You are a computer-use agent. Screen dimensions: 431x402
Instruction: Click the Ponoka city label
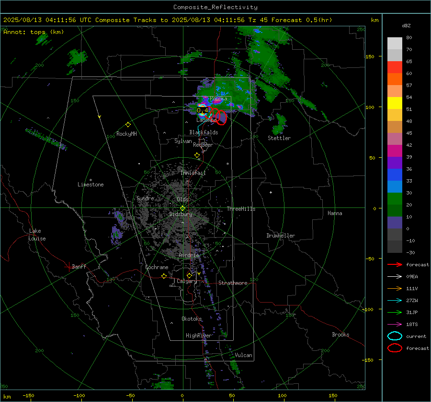coord(218,98)
